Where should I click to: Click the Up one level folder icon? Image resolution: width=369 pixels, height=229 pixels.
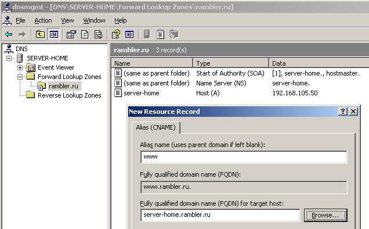40,34
